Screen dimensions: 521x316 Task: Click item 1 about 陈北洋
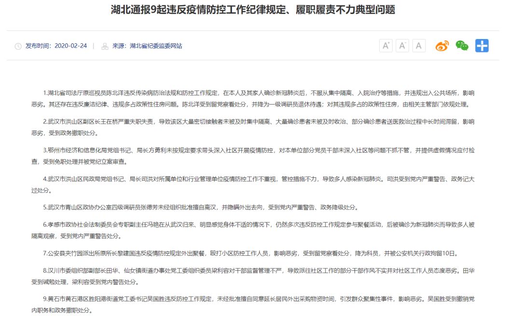[x=253, y=99]
